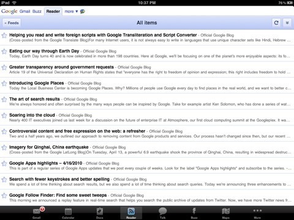Image resolution: width=294 pixels, height=220 pixels.
Task: Open More in the bottom tab bar
Action: tap(257, 213)
